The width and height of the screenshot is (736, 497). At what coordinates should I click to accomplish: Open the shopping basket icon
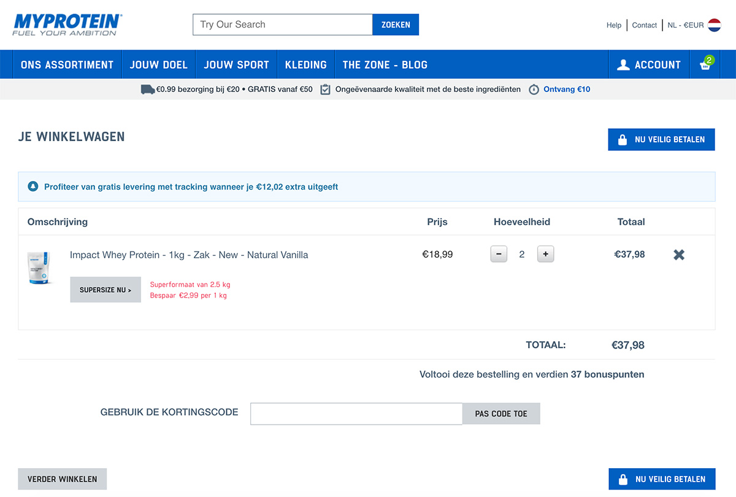click(706, 64)
